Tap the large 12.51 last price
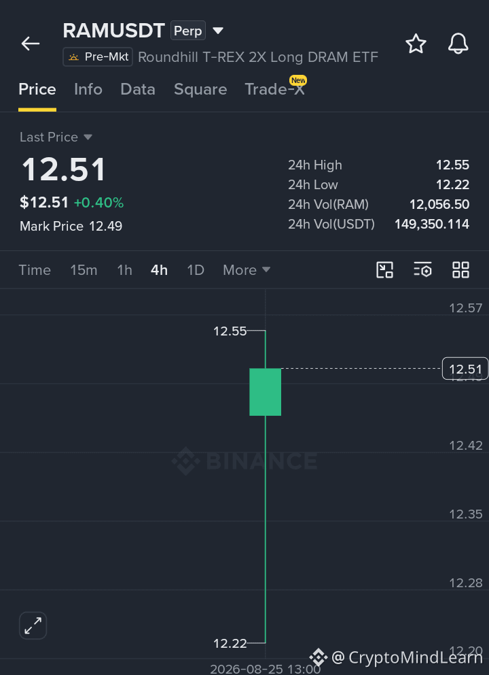 click(x=64, y=169)
